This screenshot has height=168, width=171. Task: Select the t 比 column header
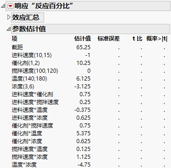[137, 39]
